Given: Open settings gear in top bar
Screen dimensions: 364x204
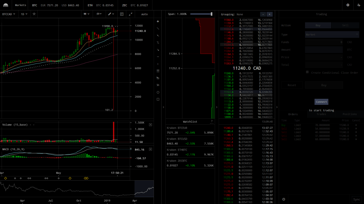Looking at the screenshot, I should click(x=348, y=5).
